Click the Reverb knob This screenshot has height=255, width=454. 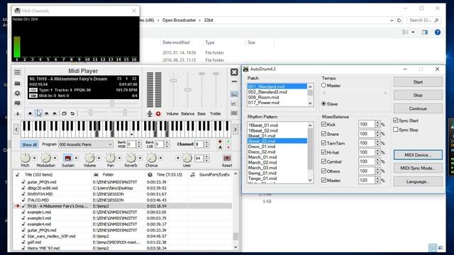click(x=131, y=158)
